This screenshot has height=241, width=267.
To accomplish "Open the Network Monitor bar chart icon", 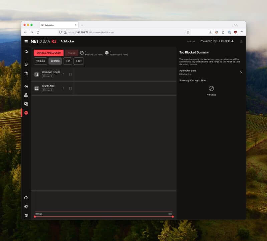I will click(x=26, y=95).
